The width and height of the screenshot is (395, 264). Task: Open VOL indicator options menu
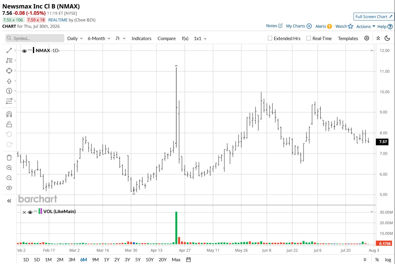tap(35, 211)
